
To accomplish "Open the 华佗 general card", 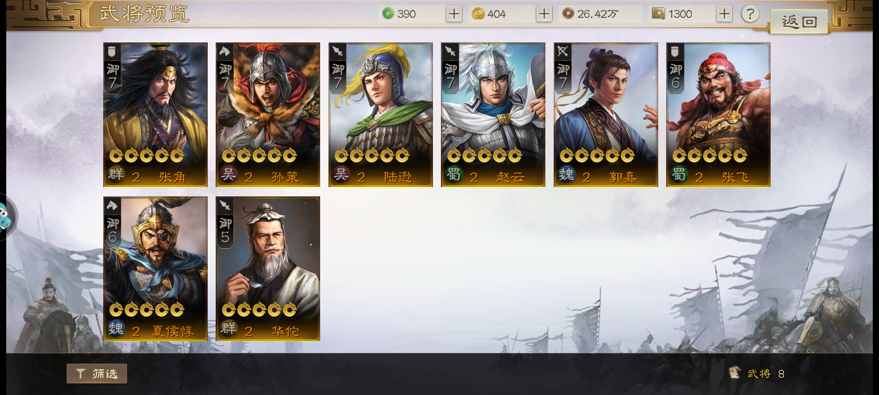I will [x=268, y=269].
